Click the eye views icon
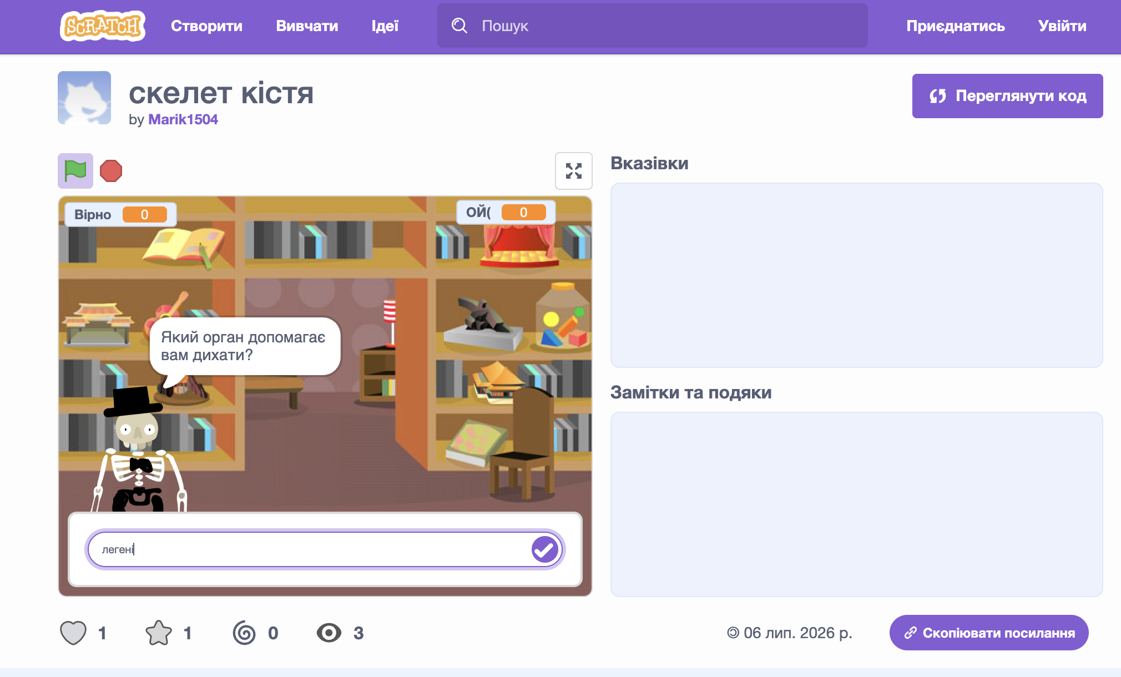The image size is (1121, 677). (x=329, y=633)
